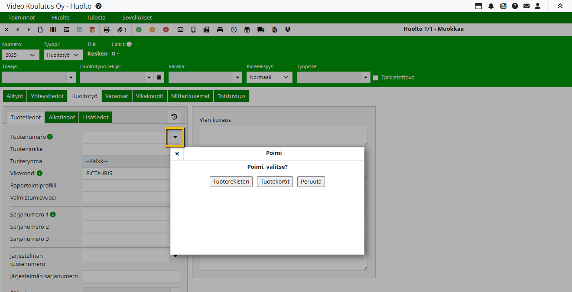Click the Vian kuvaus text area
Screen dimensions: 572x292
click(283, 136)
